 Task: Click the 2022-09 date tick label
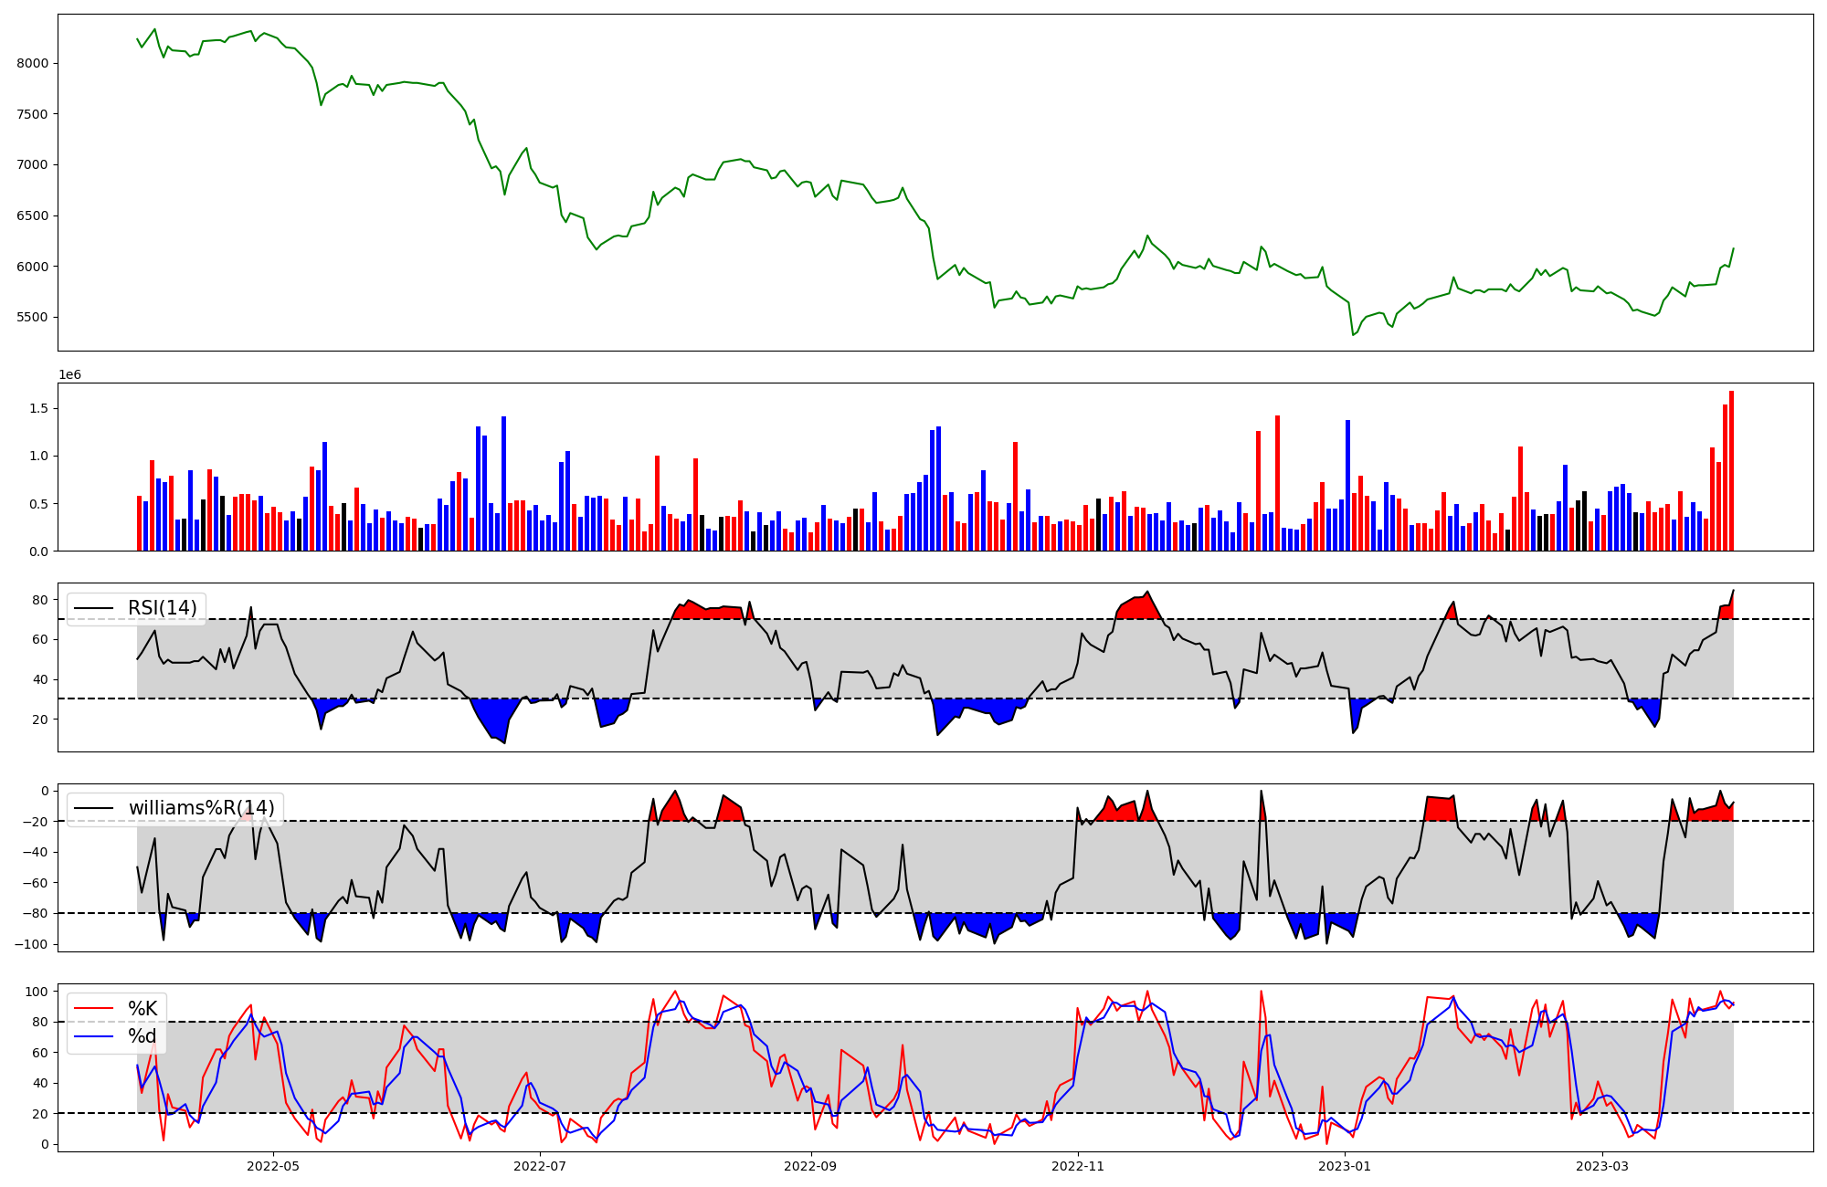(x=811, y=1166)
